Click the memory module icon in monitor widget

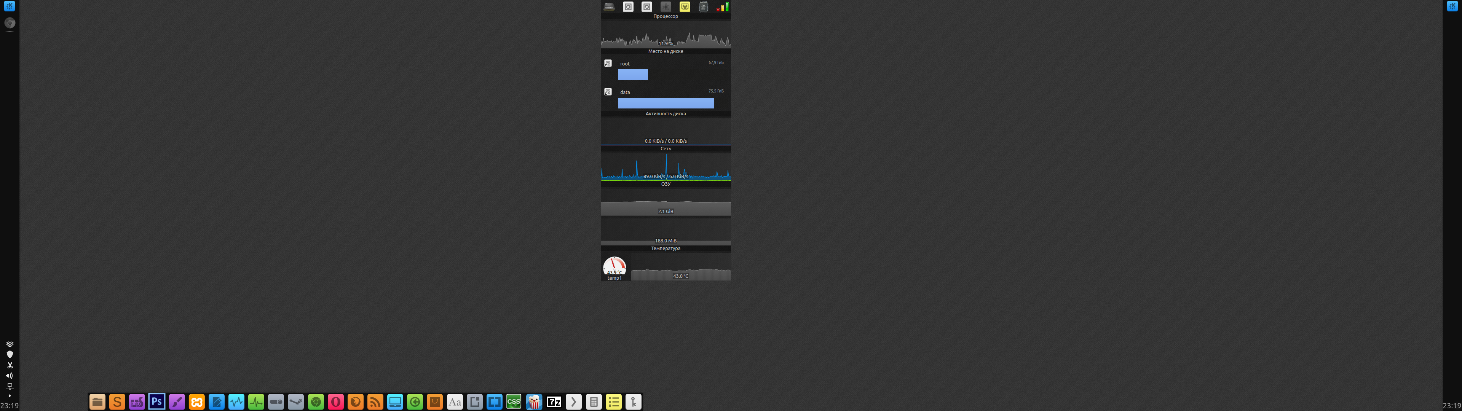point(609,7)
